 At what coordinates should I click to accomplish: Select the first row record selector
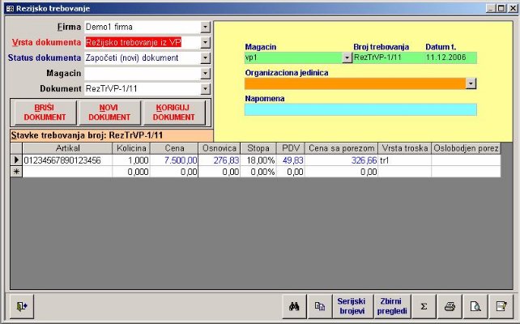tap(15, 160)
